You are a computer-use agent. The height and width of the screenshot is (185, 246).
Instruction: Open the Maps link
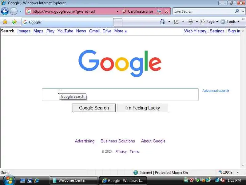[38, 31]
